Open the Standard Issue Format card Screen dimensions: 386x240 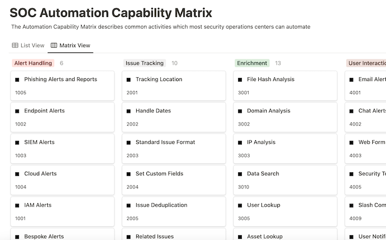[x=173, y=148]
